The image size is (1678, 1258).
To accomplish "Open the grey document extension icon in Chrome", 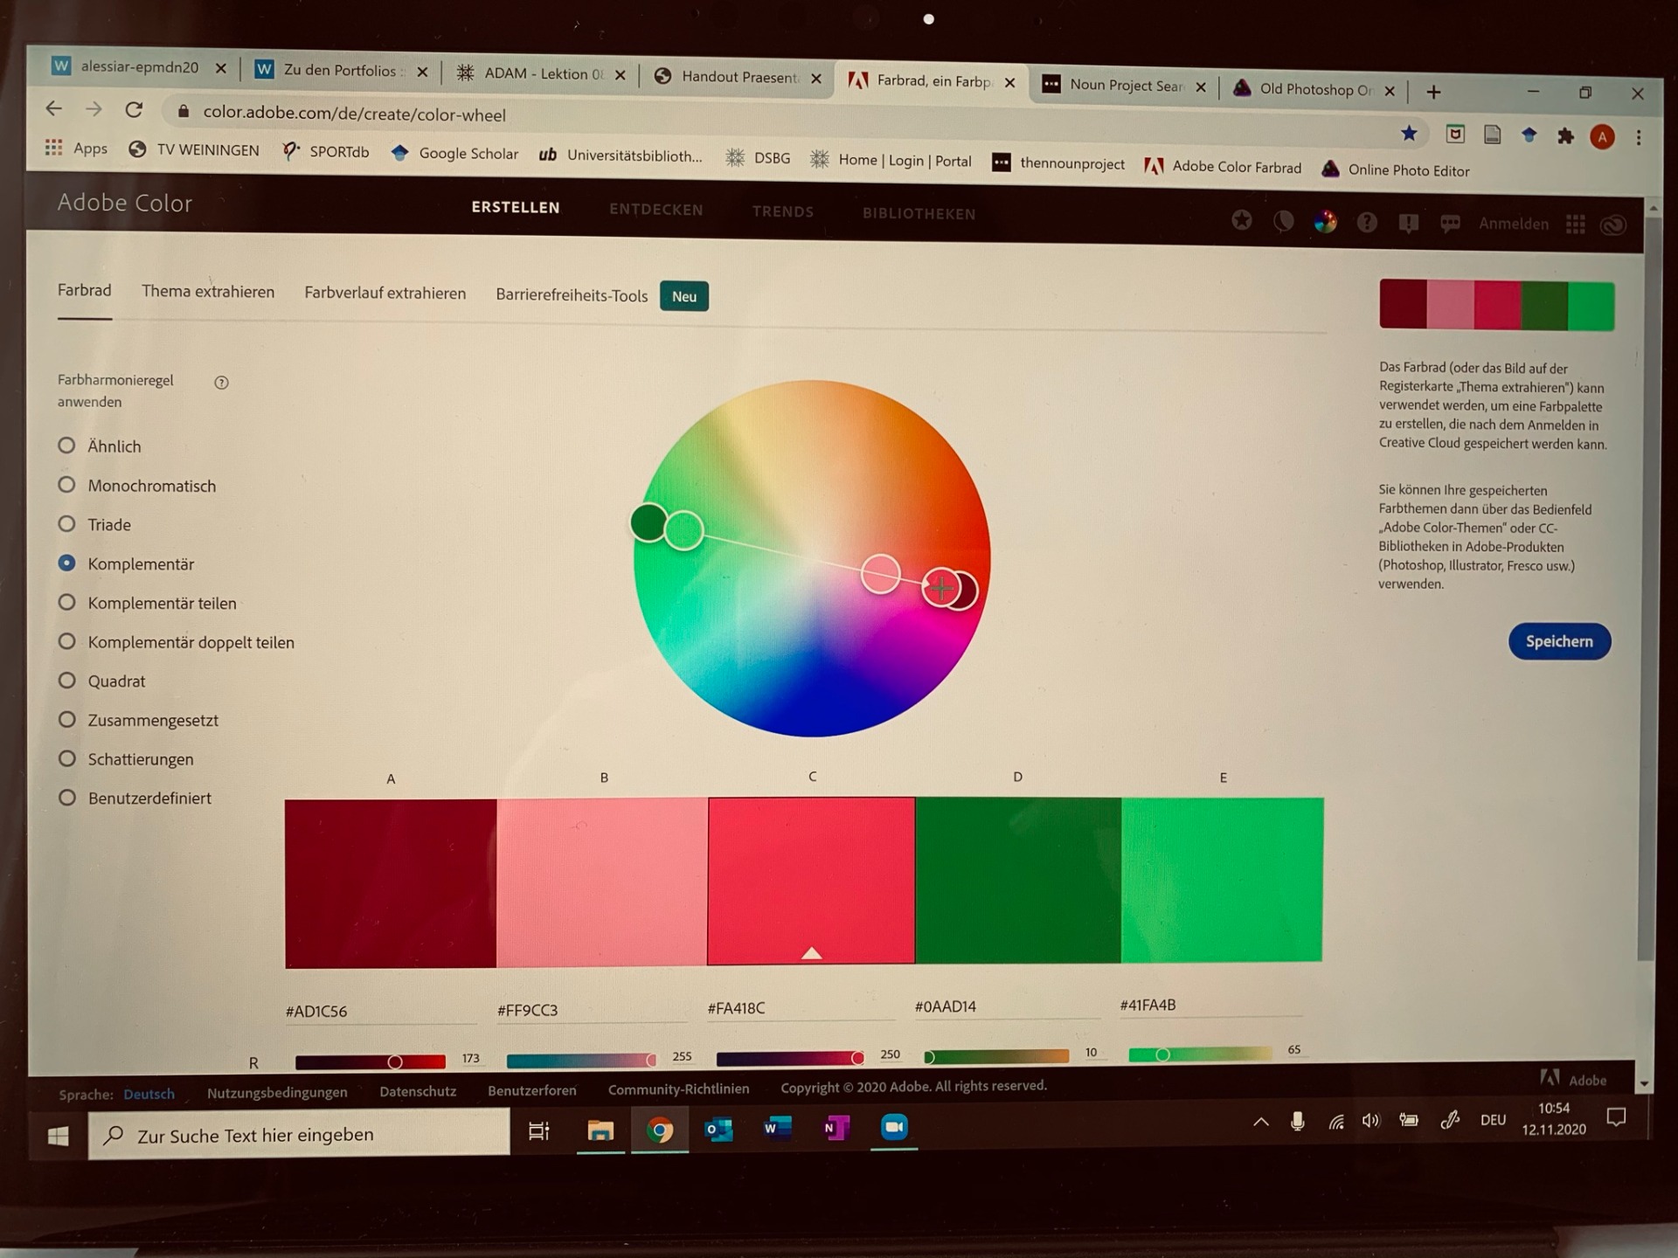I will pos(1493,135).
